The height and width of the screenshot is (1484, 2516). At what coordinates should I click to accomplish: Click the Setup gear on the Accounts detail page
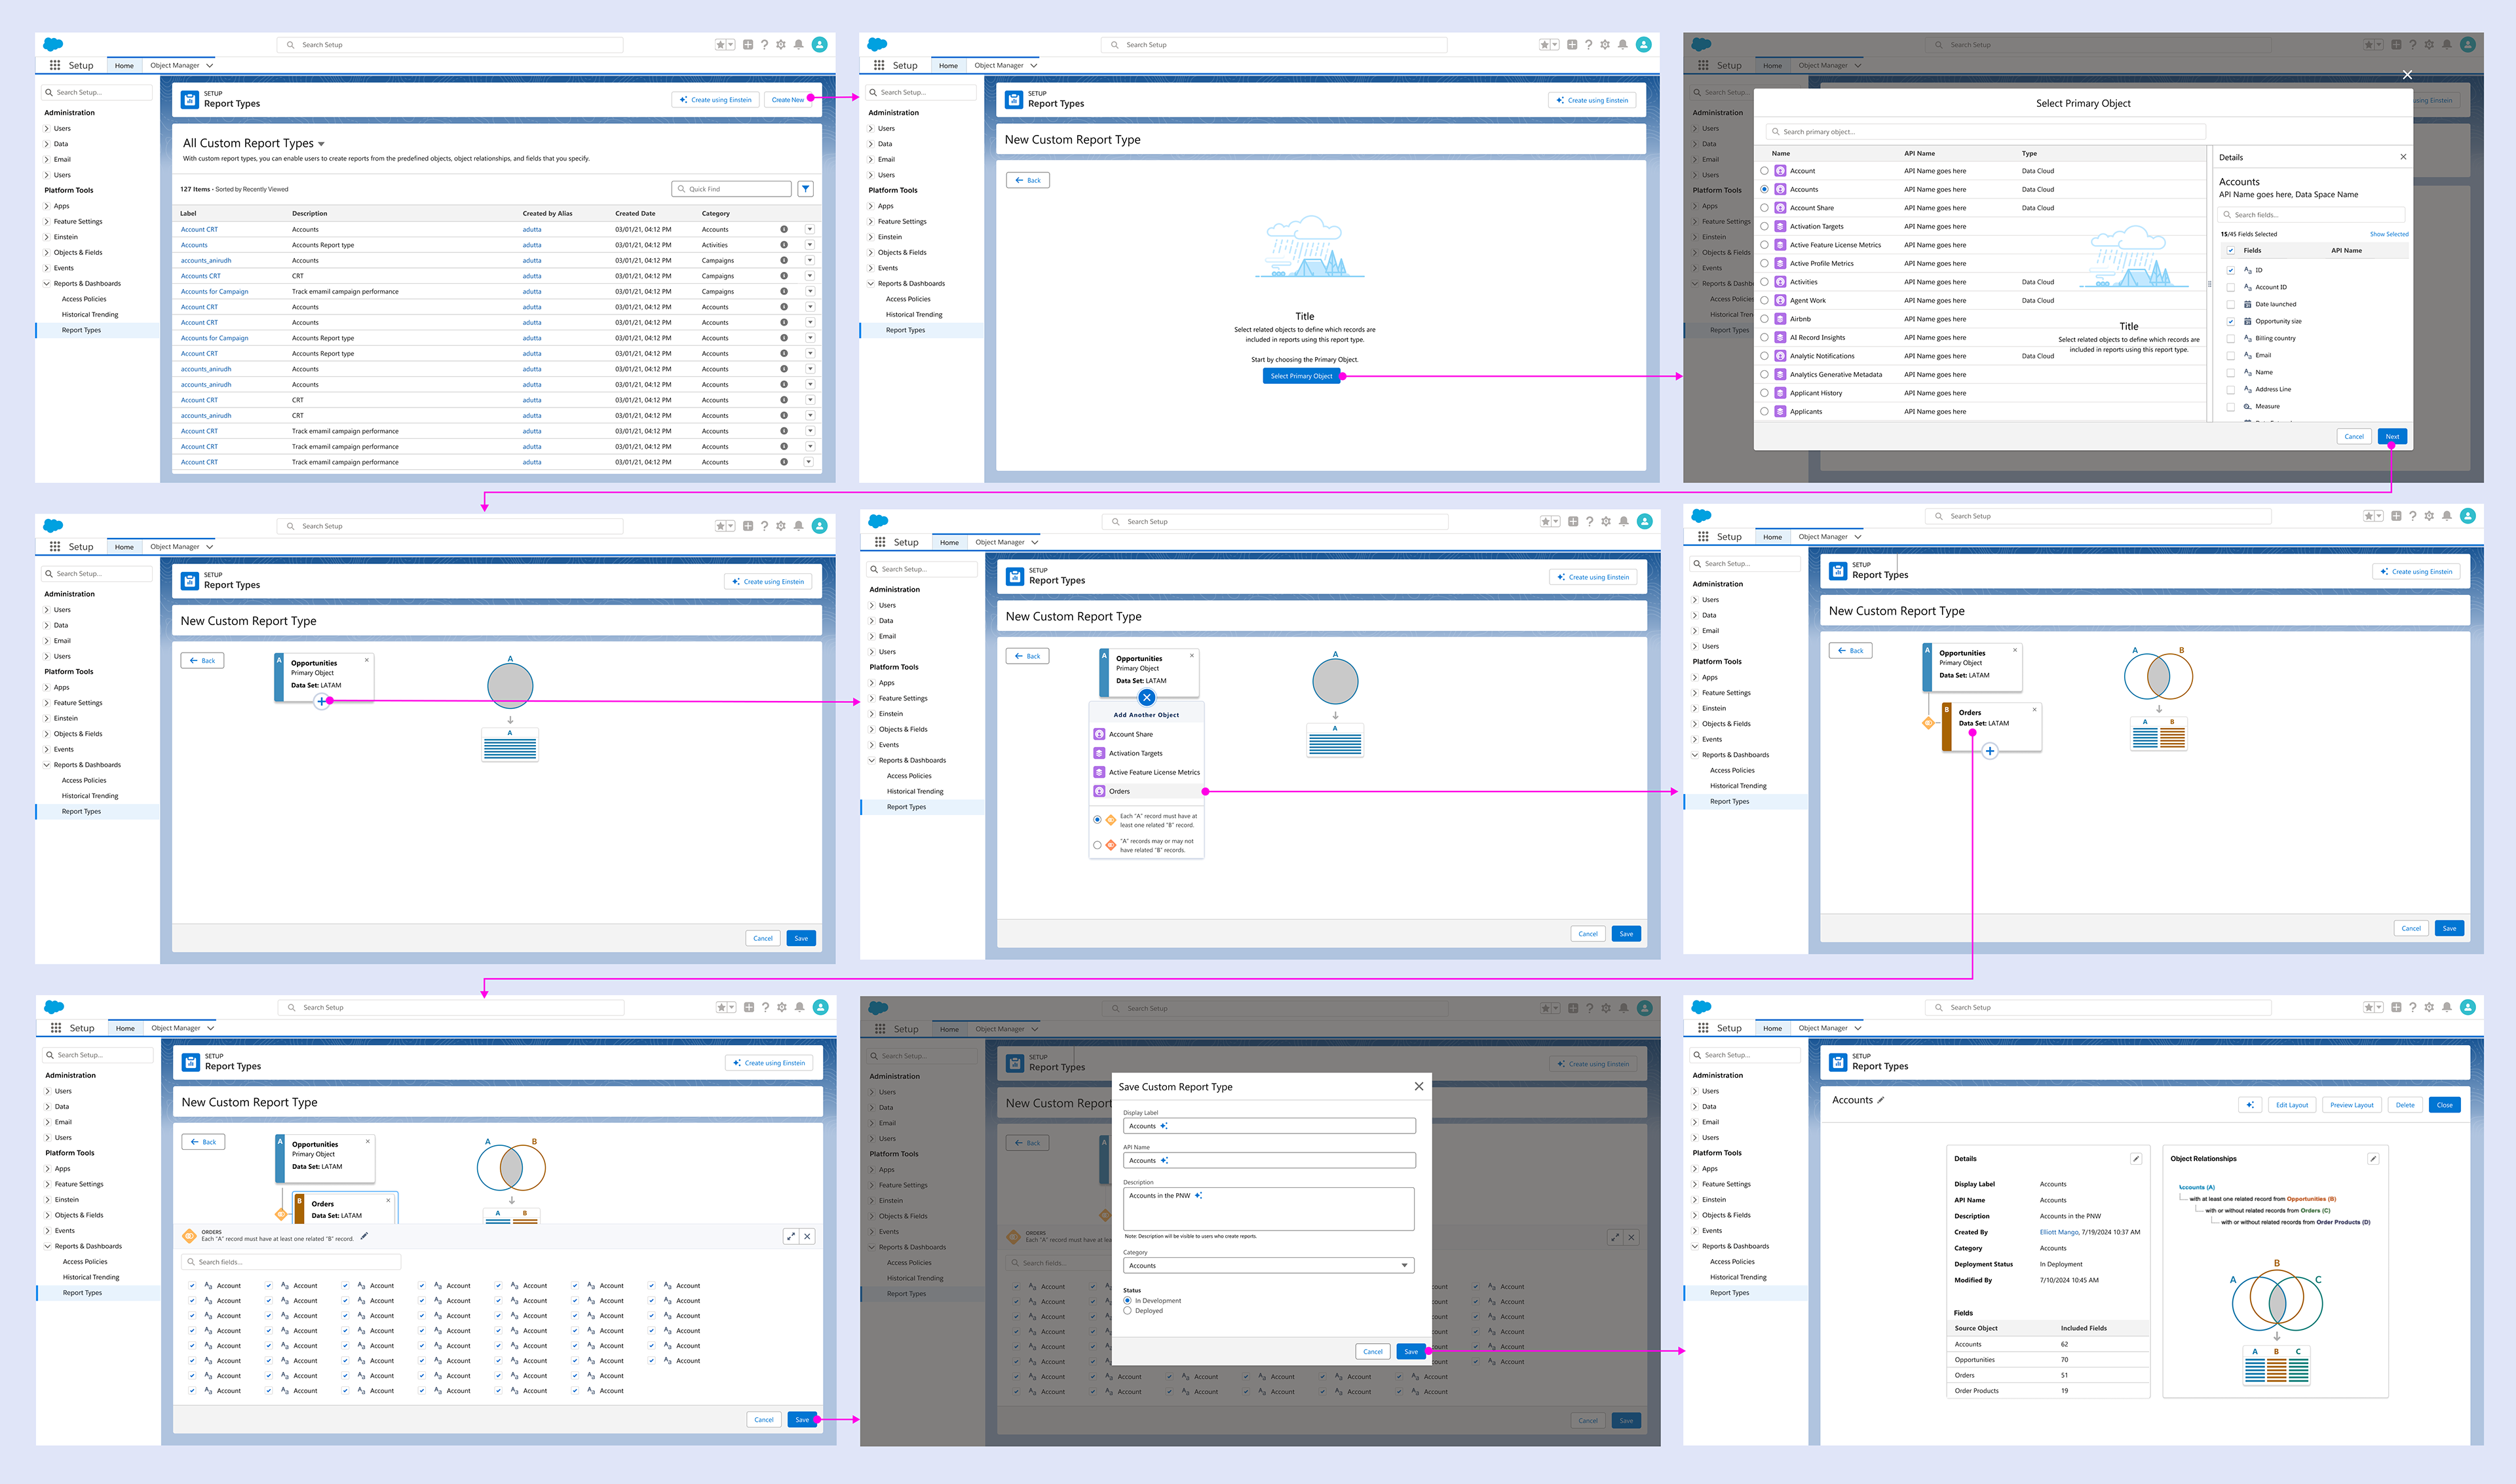(2429, 1008)
